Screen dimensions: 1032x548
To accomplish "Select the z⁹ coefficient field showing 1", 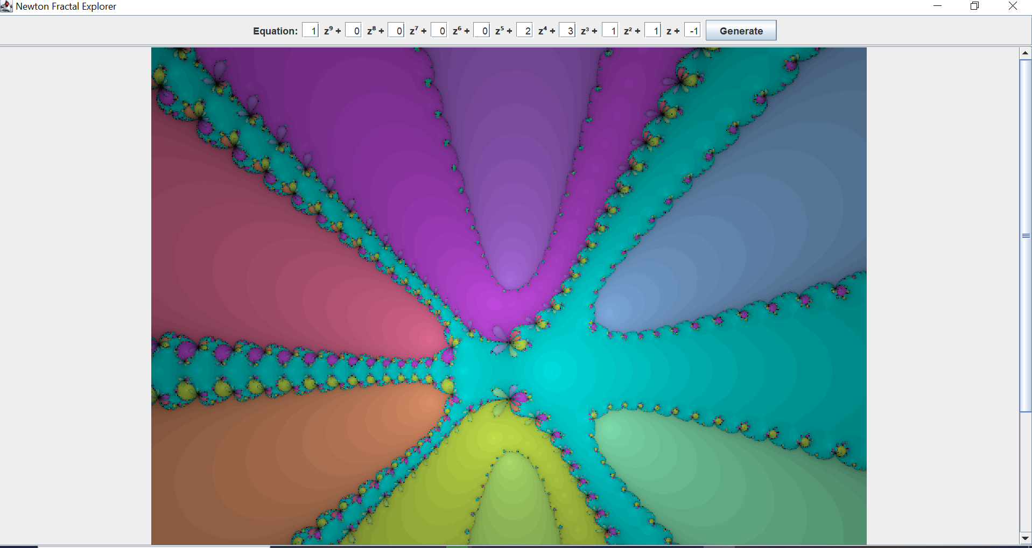I will point(310,30).
